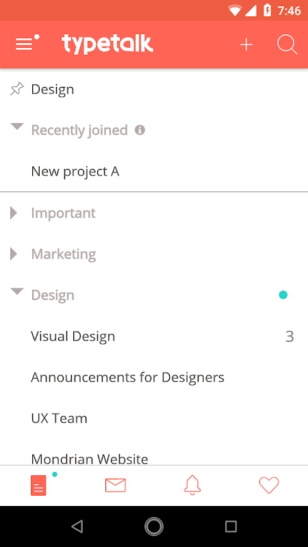Open search with the magnifier icon
The width and height of the screenshot is (308, 547).
point(287,44)
